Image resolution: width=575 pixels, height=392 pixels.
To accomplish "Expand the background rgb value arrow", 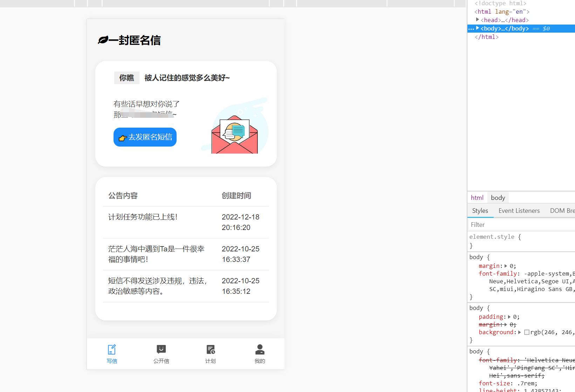I will (520, 332).
